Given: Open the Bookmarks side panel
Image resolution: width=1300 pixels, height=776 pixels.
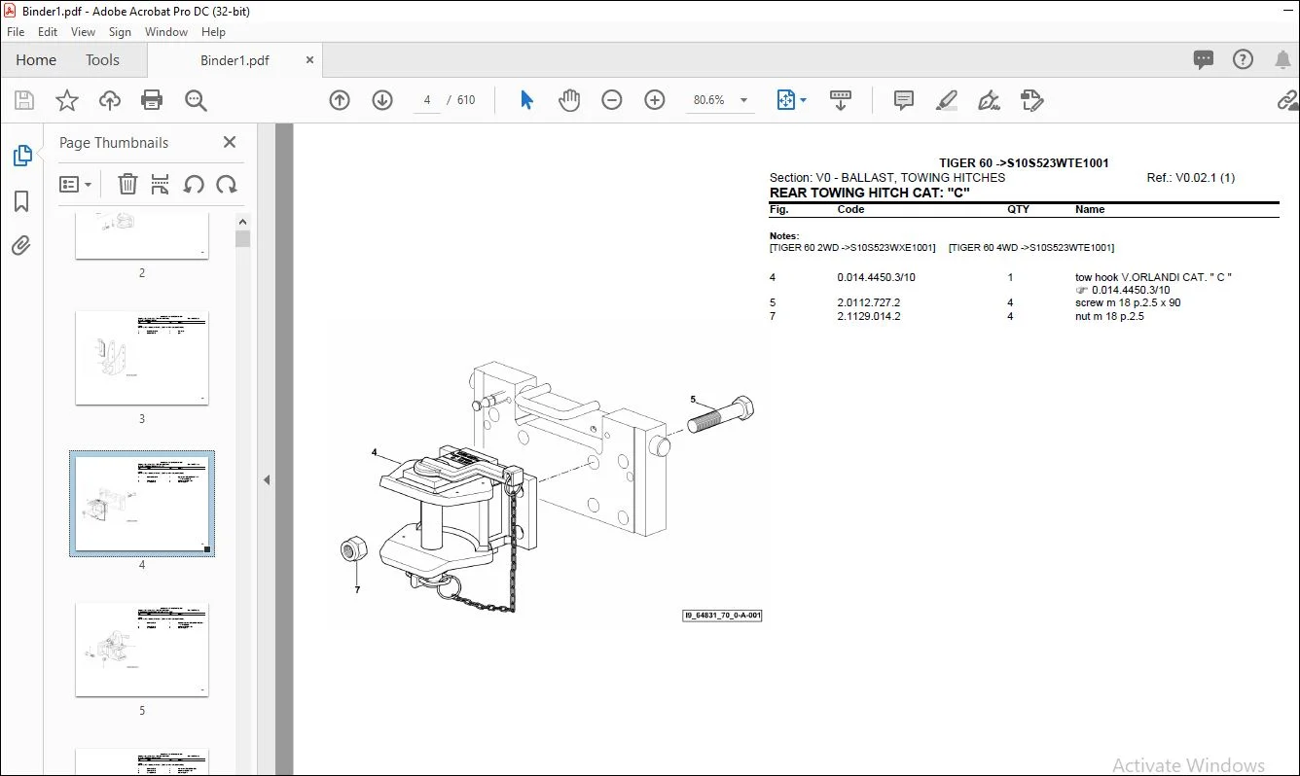Looking at the screenshot, I should 21,201.
